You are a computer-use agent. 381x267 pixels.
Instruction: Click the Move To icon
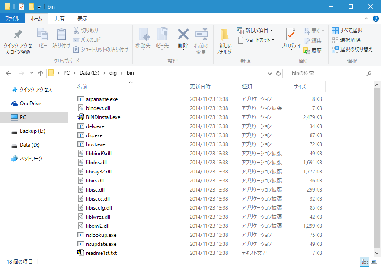click(144, 35)
